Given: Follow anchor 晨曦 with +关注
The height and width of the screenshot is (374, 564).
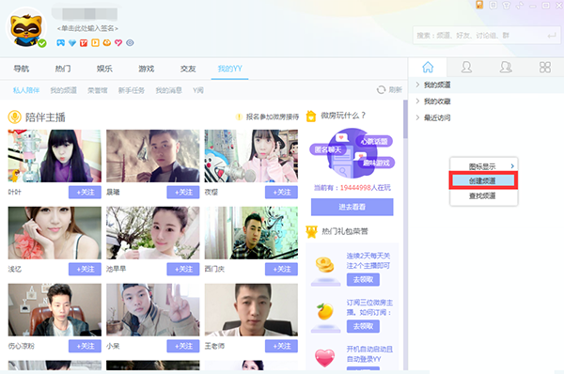Looking at the screenshot, I should click(x=183, y=193).
